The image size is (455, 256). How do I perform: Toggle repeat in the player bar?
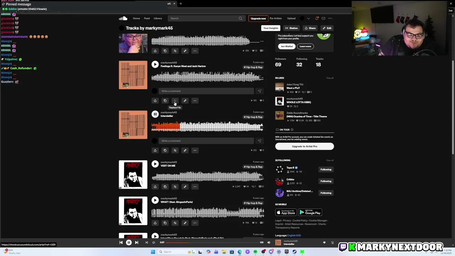[154, 242]
